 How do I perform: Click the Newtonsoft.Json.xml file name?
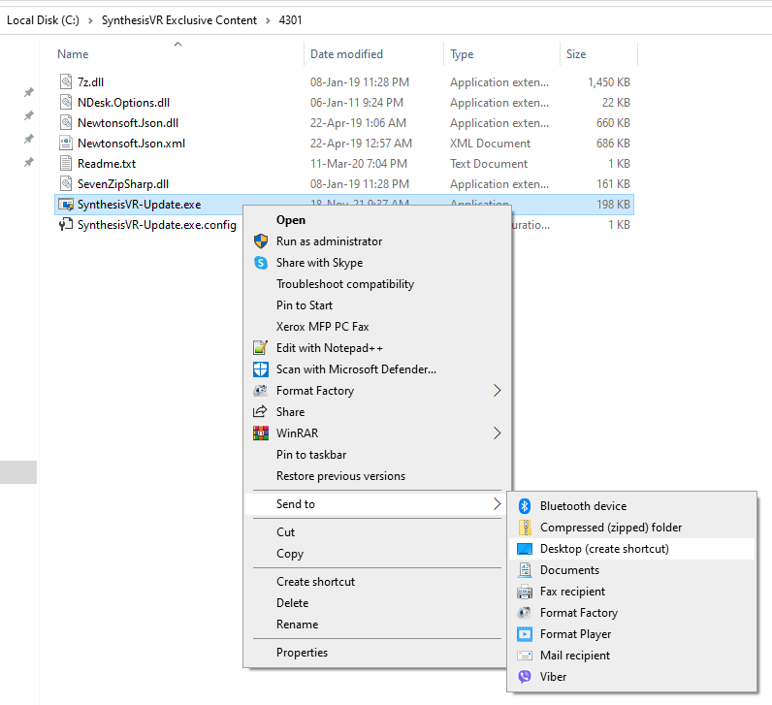click(132, 144)
